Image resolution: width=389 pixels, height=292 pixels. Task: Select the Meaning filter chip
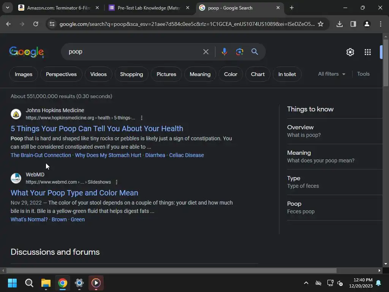[200, 74]
